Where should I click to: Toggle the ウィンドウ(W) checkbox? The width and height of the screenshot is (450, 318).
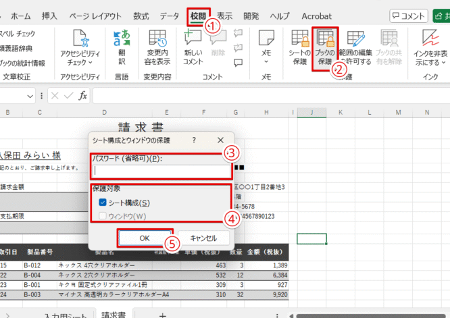click(x=103, y=215)
